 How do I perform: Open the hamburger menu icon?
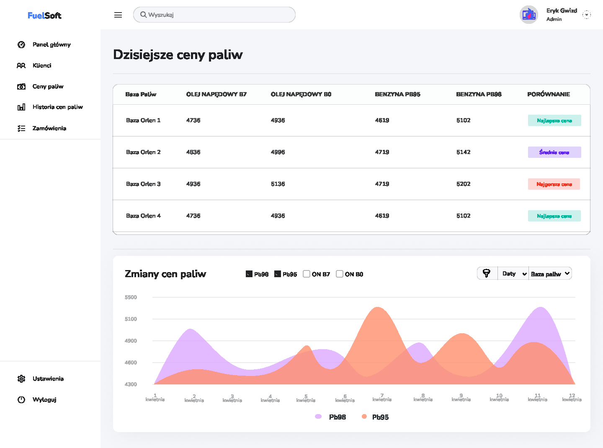[118, 15]
